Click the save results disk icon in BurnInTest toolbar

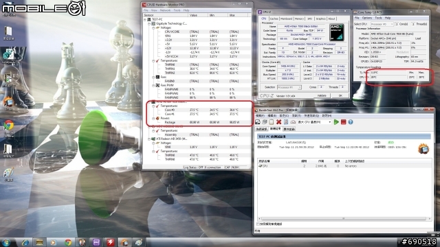tap(258, 122)
